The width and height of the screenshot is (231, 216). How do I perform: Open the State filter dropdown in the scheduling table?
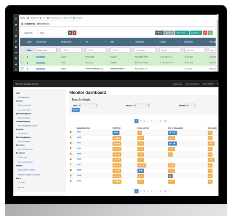tap(120, 50)
